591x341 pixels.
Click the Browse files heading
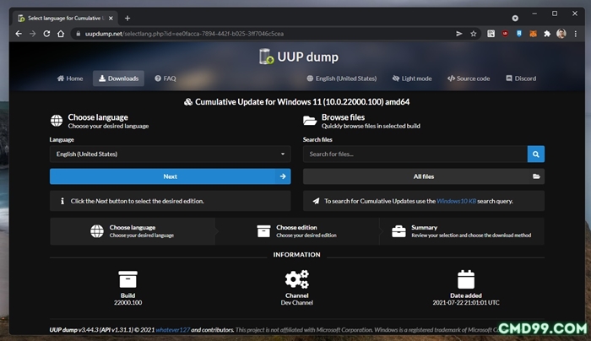(343, 117)
